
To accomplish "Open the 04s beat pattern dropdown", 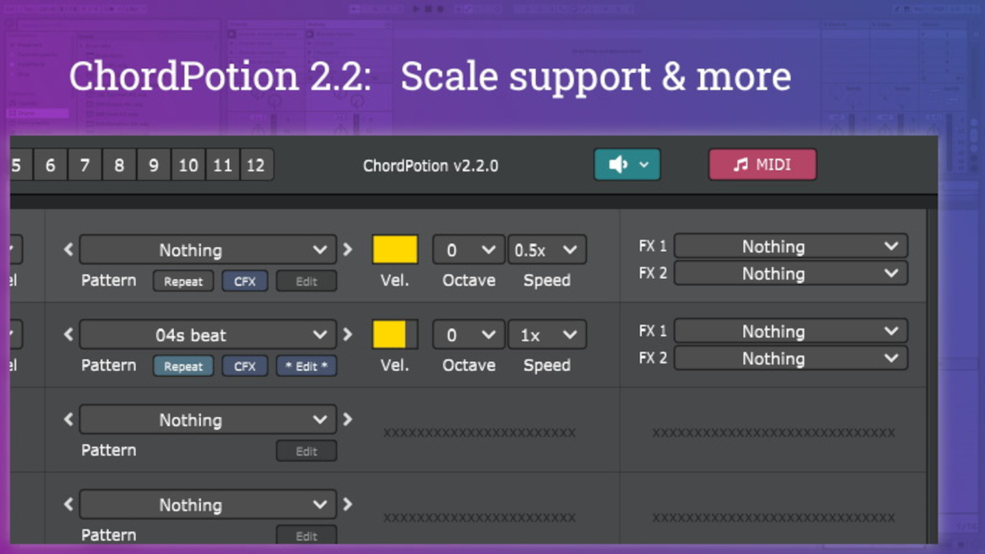I will 208,335.
